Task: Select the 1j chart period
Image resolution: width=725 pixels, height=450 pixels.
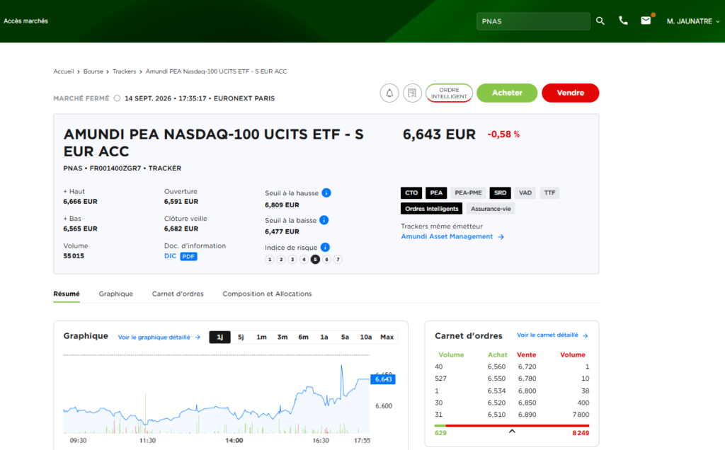Action: coord(219,337)
